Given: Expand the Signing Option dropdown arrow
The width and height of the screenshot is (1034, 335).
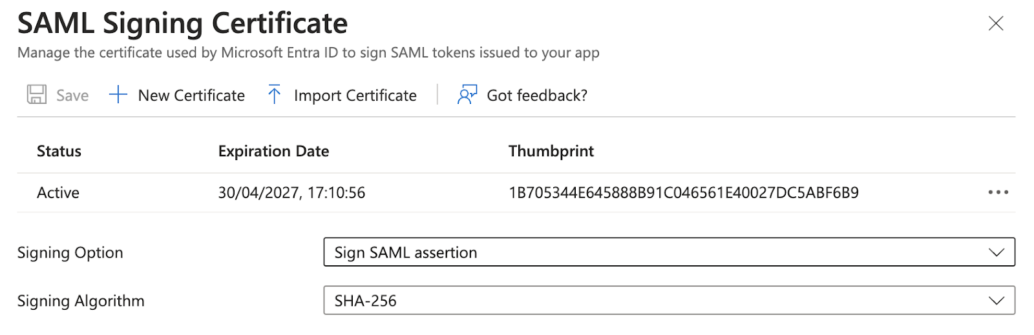Looking at the screenshot, I should click(x=997, y=252).
